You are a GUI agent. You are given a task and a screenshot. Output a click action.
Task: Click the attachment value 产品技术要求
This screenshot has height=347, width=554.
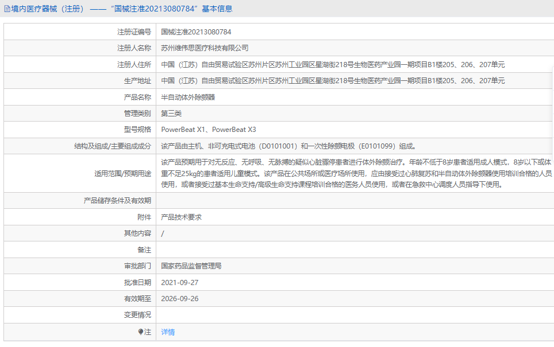181,217
